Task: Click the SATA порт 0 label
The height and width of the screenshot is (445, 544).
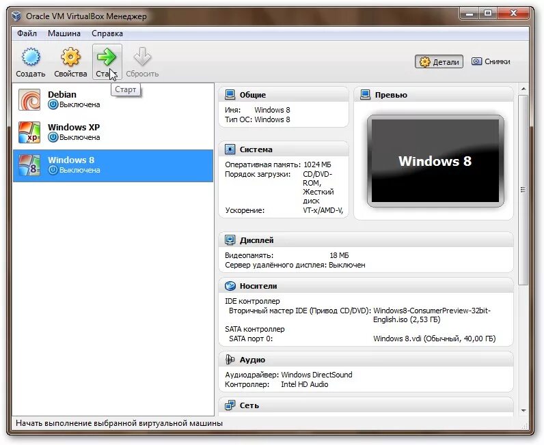Action: [x=251, y=339]
